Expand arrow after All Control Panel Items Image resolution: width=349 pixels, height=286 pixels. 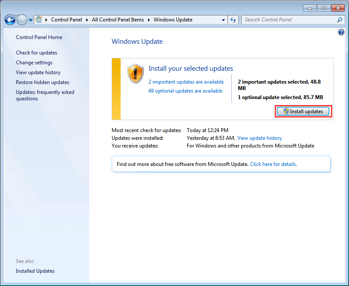point(149,20)
